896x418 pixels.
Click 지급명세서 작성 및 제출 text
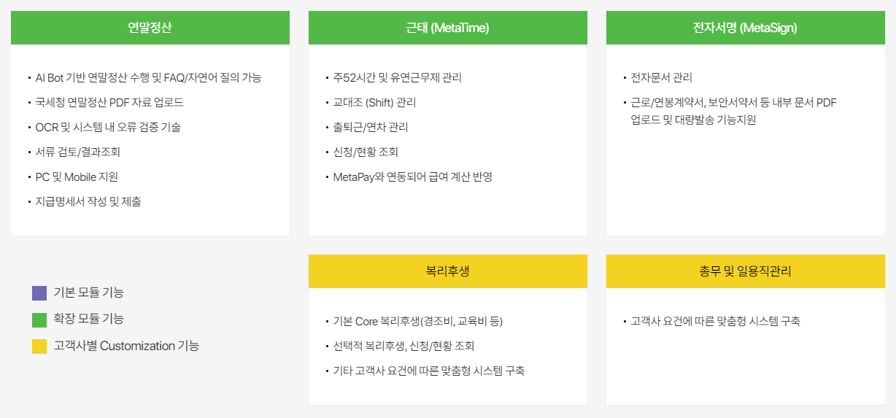(x=88, y=201)
